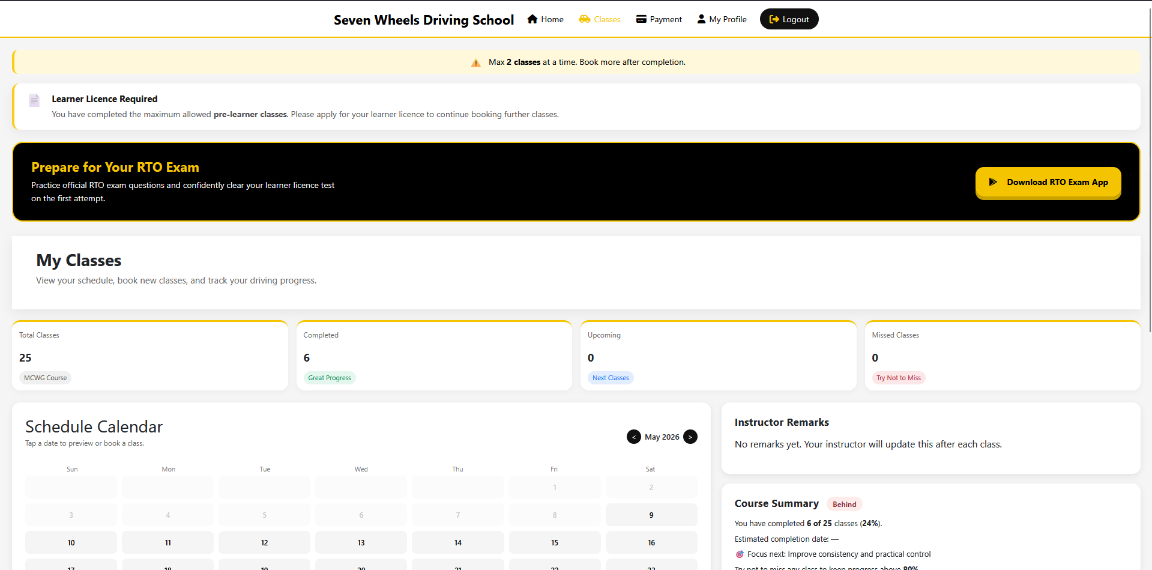Click the Learner Licence Required heading
Image resolution: width=1152 pixels, height=570 pixels.
click(104, 99)
